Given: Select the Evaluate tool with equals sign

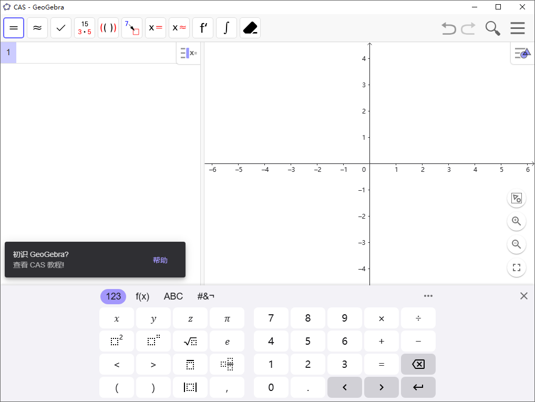Looking at the screenshot, I should pyautogui.click(x=14, y=28).
